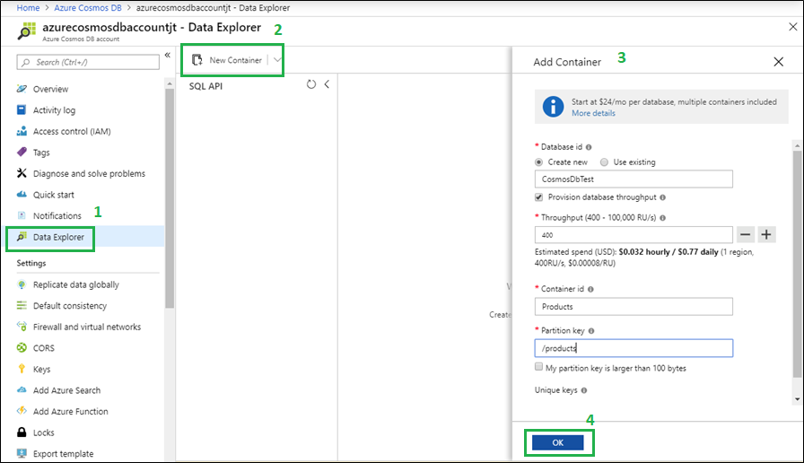
Task: Collapse the left sidebar menu
Action: coord(167,55)
